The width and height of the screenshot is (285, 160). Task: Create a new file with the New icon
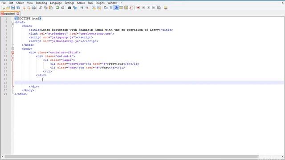[3, 8]
